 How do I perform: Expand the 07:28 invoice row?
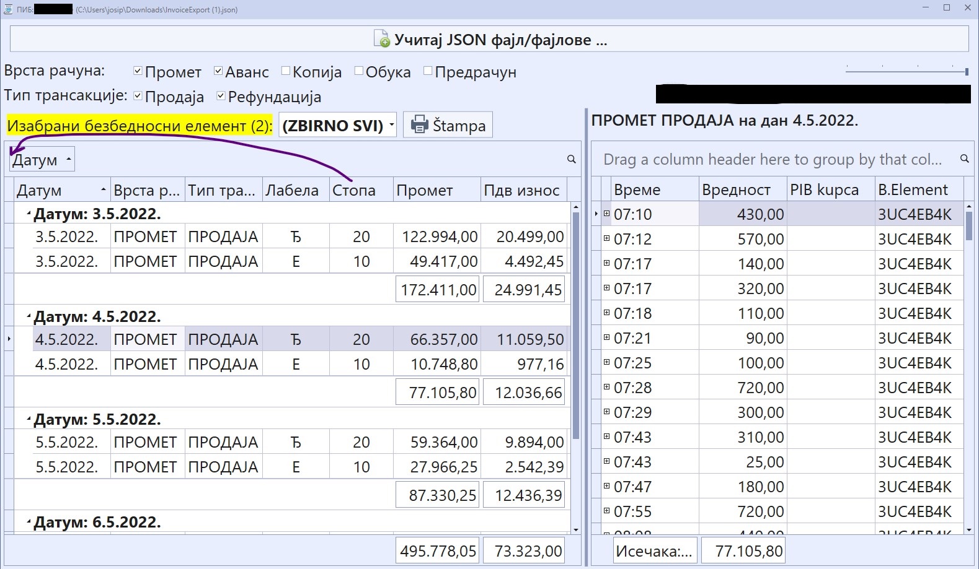click(607, 386)
